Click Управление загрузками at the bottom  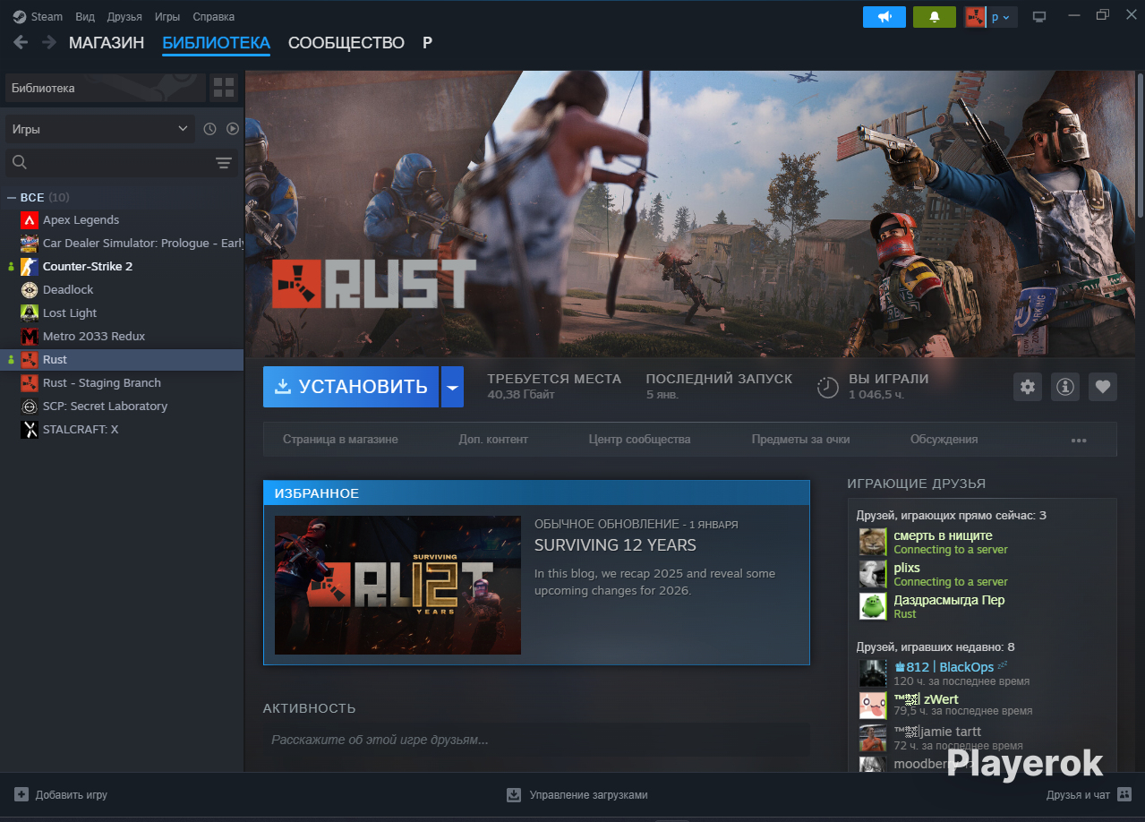pos(588,795)
